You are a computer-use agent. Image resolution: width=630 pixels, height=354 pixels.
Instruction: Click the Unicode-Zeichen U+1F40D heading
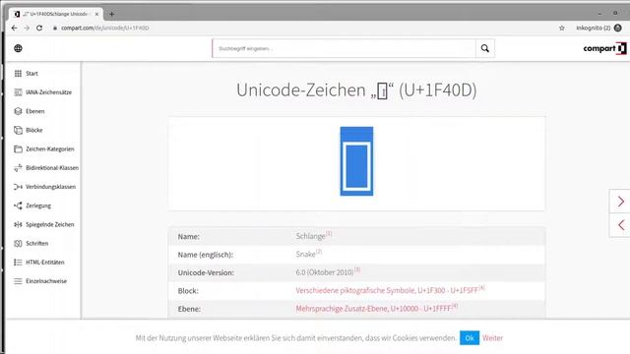pyautogui.click(x=356, y=89)
